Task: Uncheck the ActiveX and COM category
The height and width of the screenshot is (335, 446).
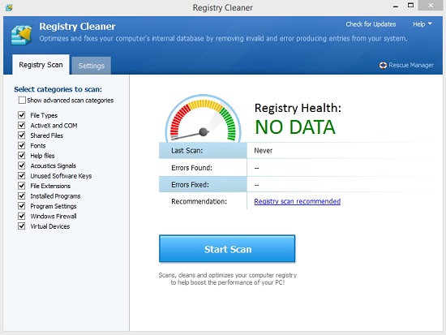Action: (x=22, y=125)
